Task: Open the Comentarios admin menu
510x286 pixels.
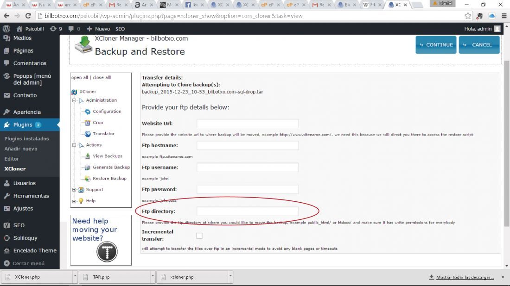Action: click(x=30, y=63)
